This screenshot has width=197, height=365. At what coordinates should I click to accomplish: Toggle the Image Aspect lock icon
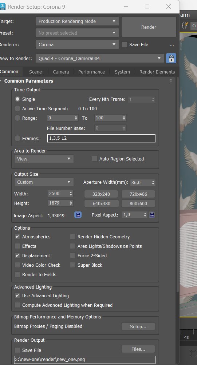pyautogui.click(x=78, y=215)
